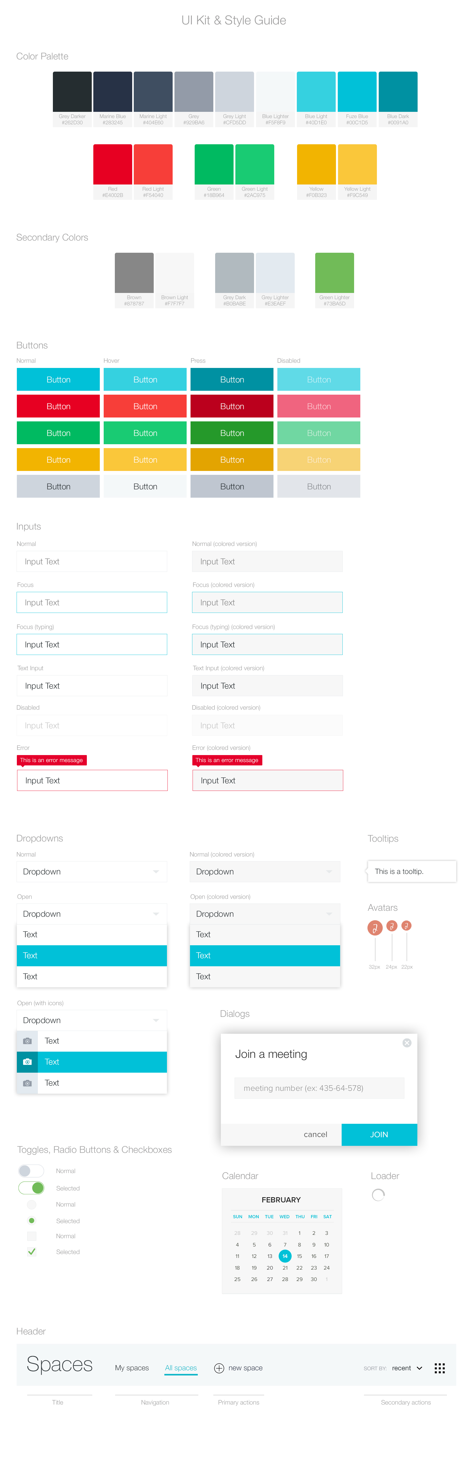Turn on the grey Normal toggle switch
The width and height of the screenshot is (471, 1479).
coord(31,1171)
